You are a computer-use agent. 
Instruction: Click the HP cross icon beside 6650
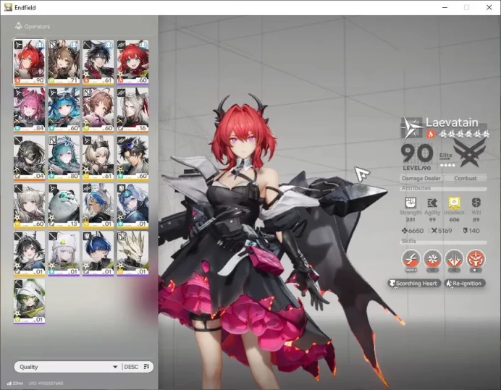coord(404,230)
